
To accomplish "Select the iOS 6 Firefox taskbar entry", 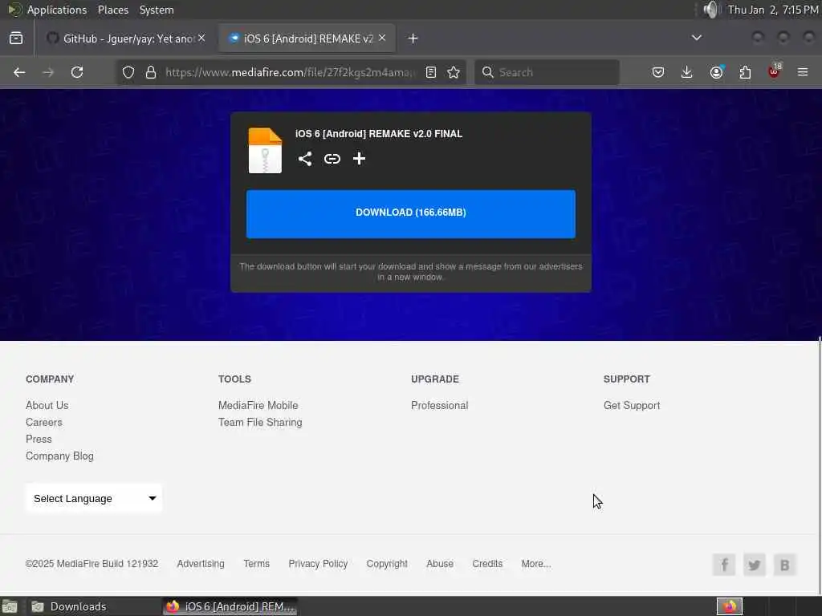I will pos(230,606).
